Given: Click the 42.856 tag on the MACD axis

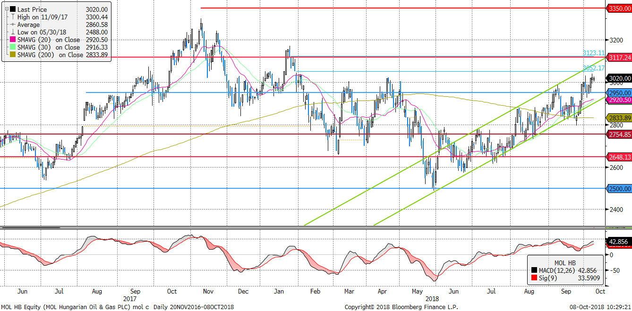Looking at the screenshot, I should pyautogui.click(x=618, y=242).
